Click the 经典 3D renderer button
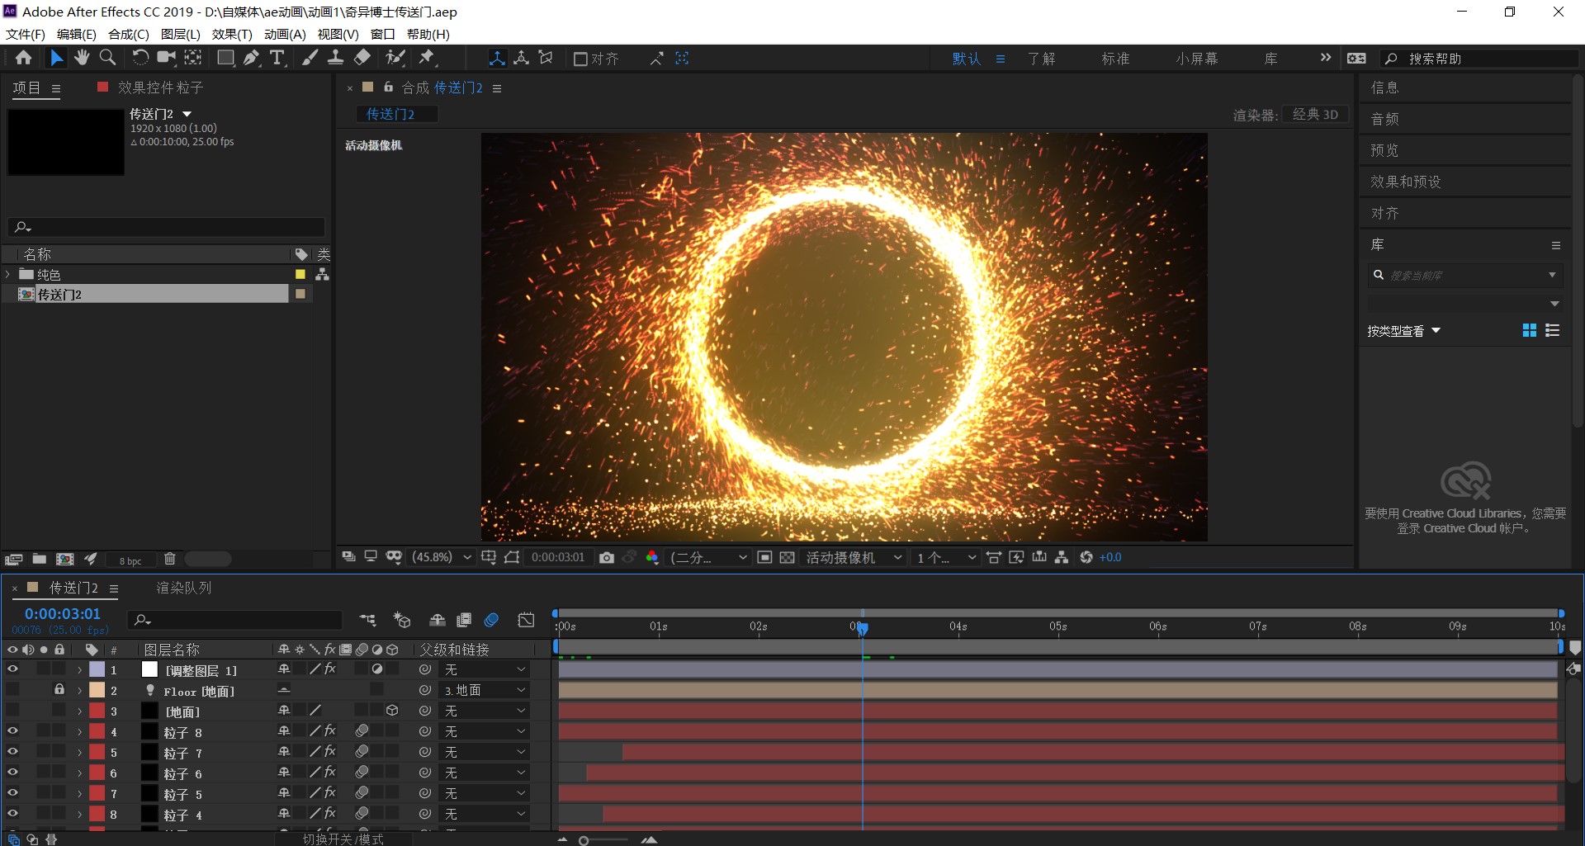This screenshot has width=1585, height=846. (x=1315, y=115)
